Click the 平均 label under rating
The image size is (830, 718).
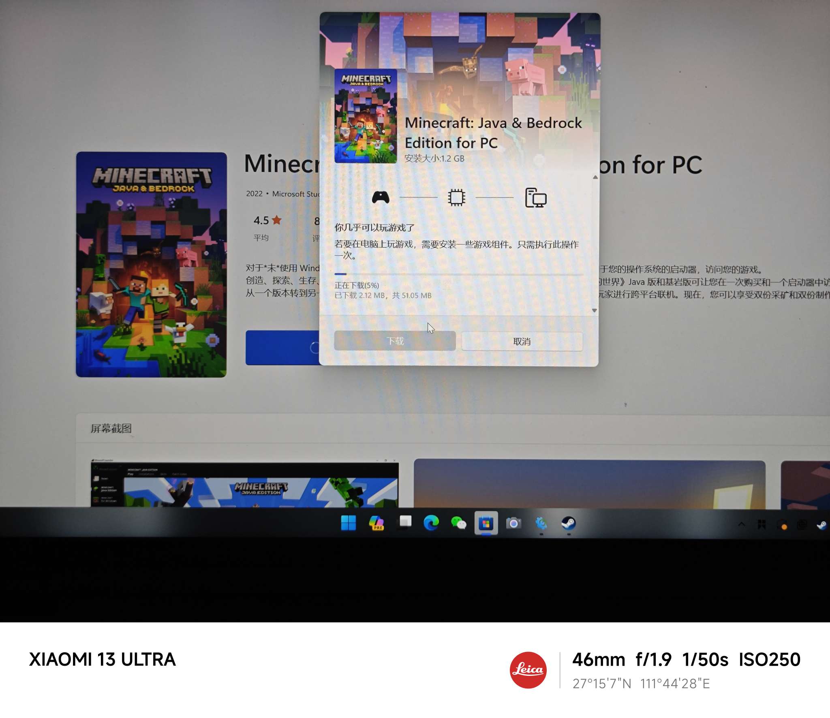point(261,237)
